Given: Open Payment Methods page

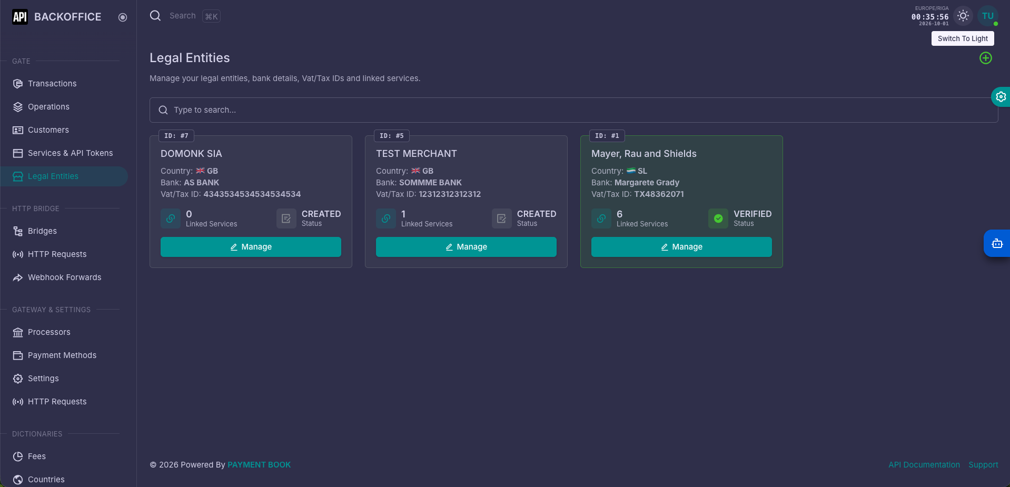Looking at the screenshot, I should [64, 355].
